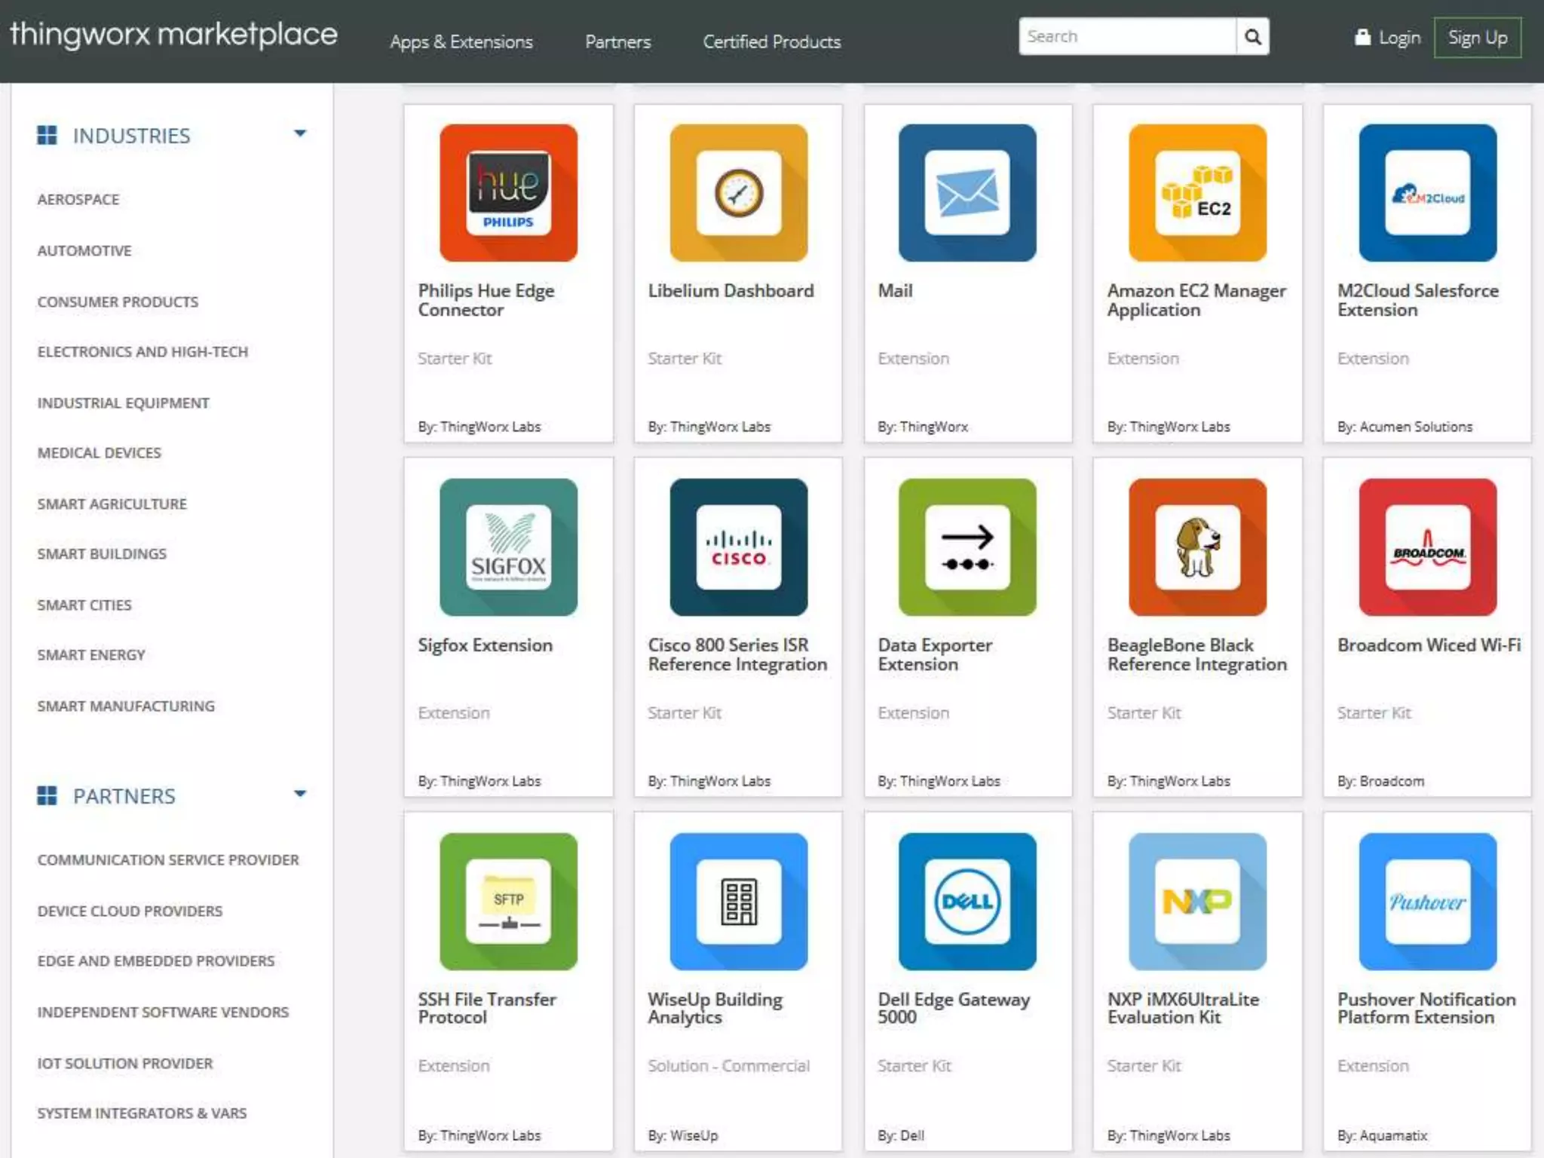Filter by Smart Agriculture industry
Screen dimensions: 1544x1158
112,504
